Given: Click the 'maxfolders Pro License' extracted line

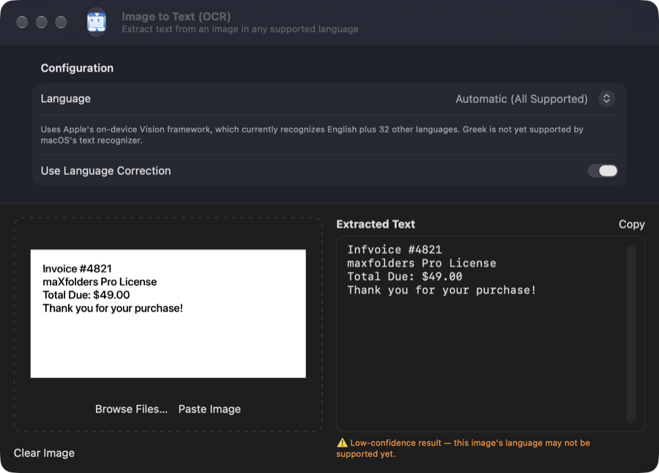Looking at the screenshot, I should point(422,263).
